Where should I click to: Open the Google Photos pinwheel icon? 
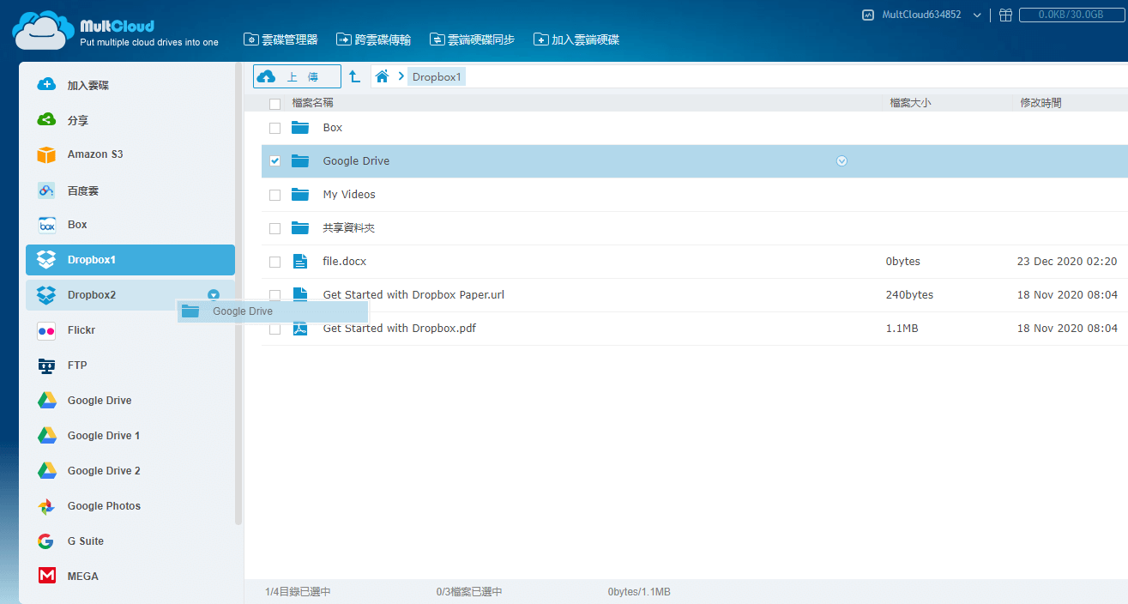(46, 506)
